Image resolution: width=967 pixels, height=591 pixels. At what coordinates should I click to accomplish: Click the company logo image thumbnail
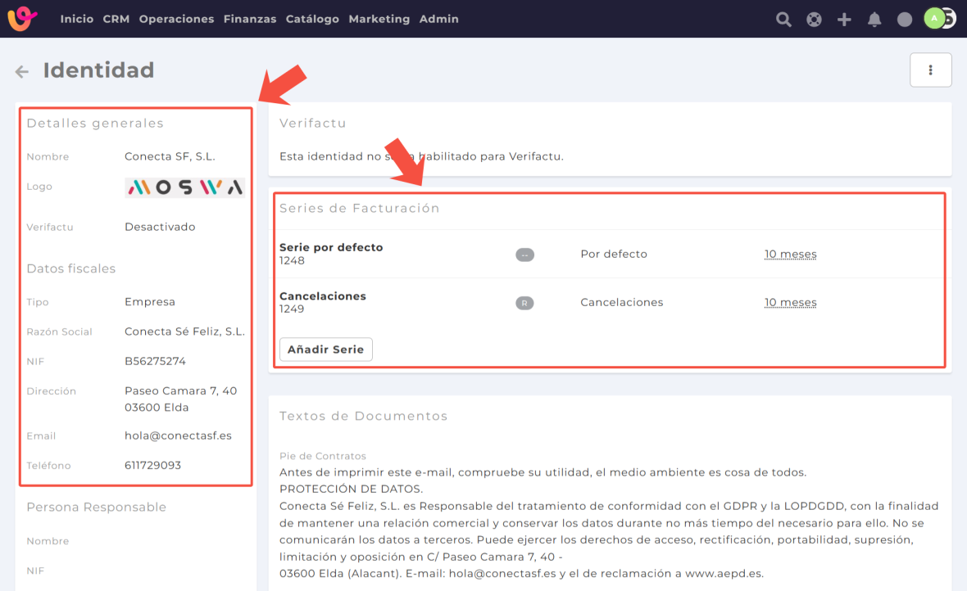[x=184, y=187]
